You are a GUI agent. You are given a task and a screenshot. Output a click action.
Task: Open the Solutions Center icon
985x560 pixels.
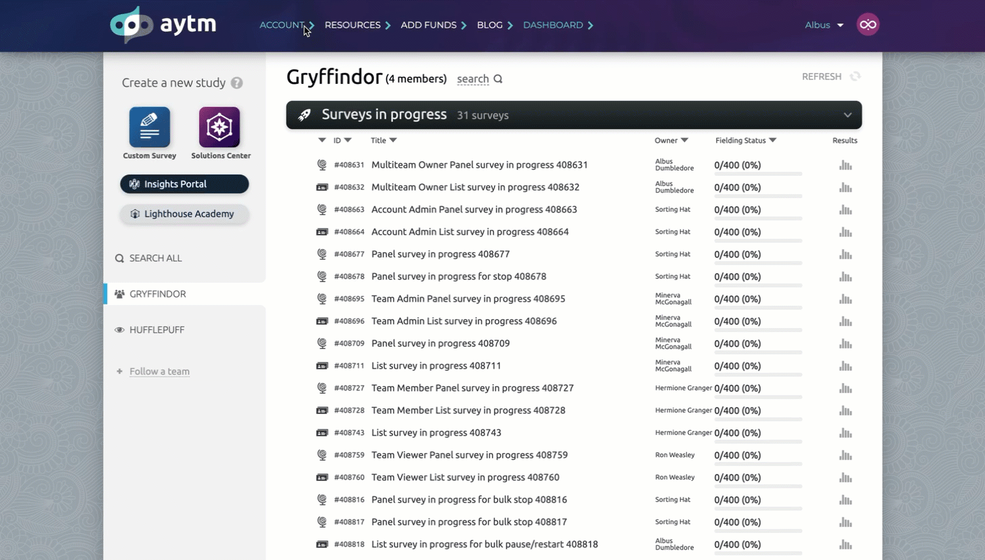tap(219, 127)
